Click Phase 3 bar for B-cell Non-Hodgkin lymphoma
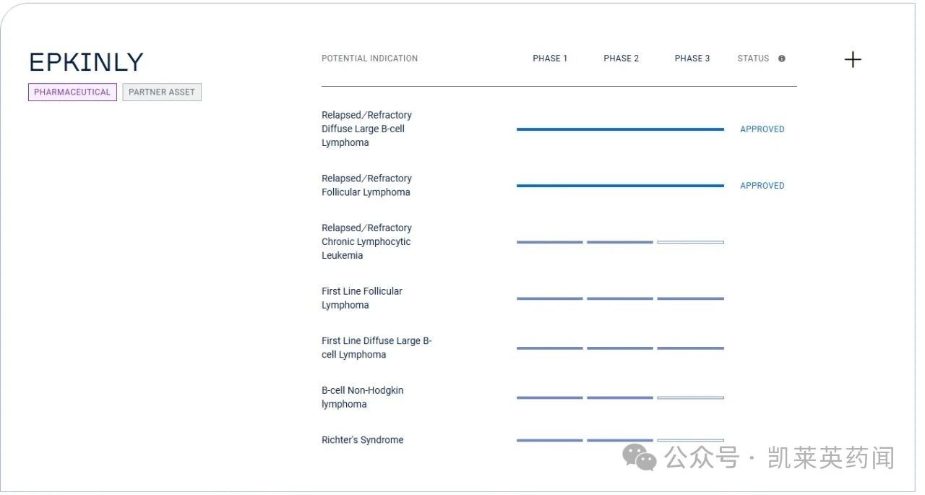The width and height of the screenshot is (925, 495). click(690, 397)
